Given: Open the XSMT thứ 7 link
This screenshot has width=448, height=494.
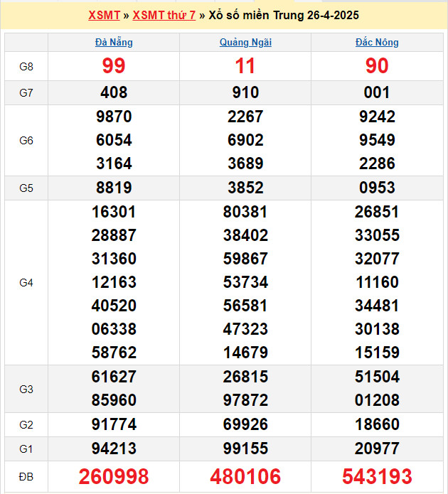Looking at the screenshot, I should tap(164, 15).
